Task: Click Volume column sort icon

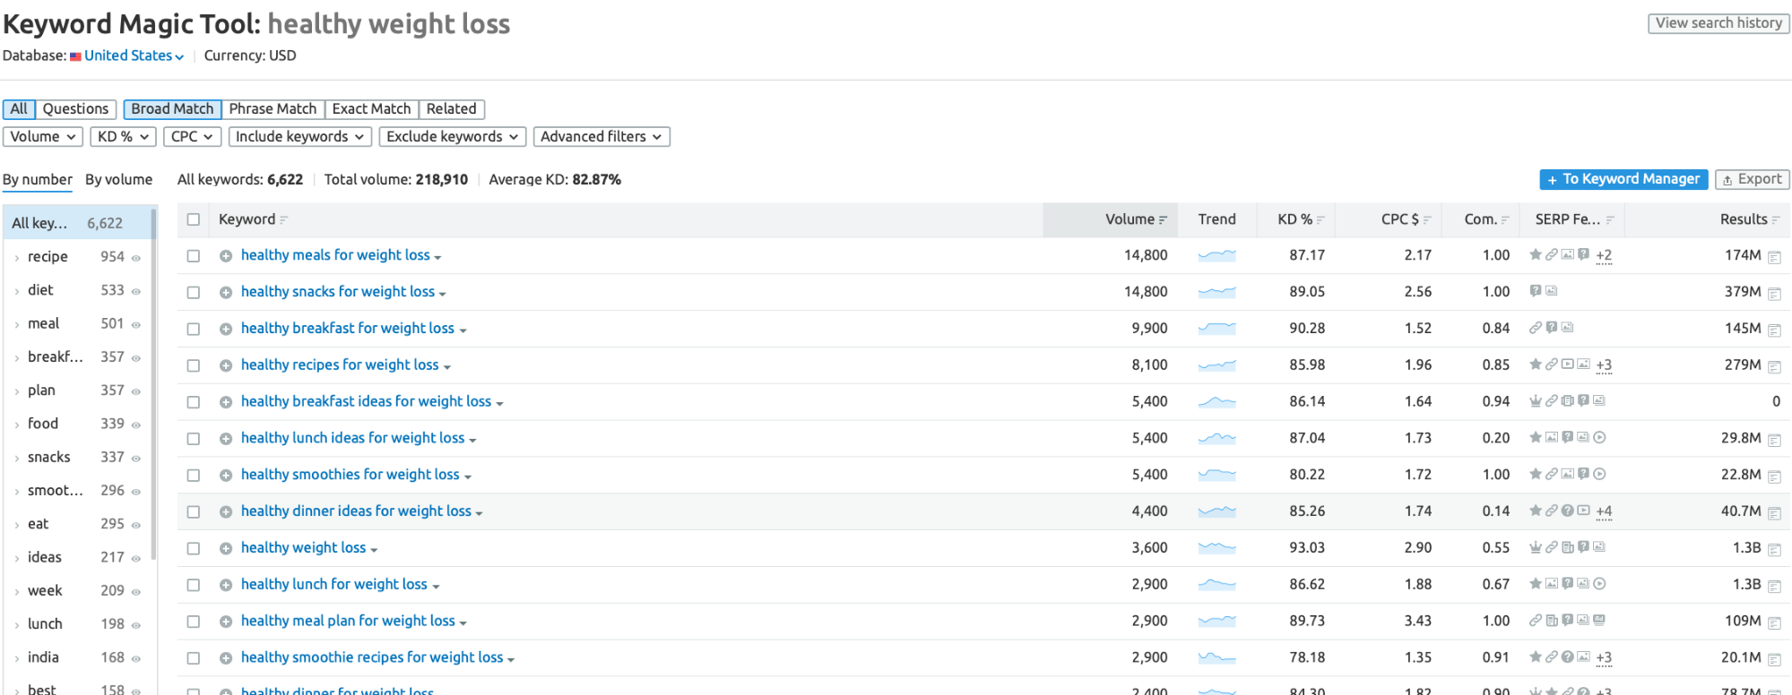Action: 1163,220
